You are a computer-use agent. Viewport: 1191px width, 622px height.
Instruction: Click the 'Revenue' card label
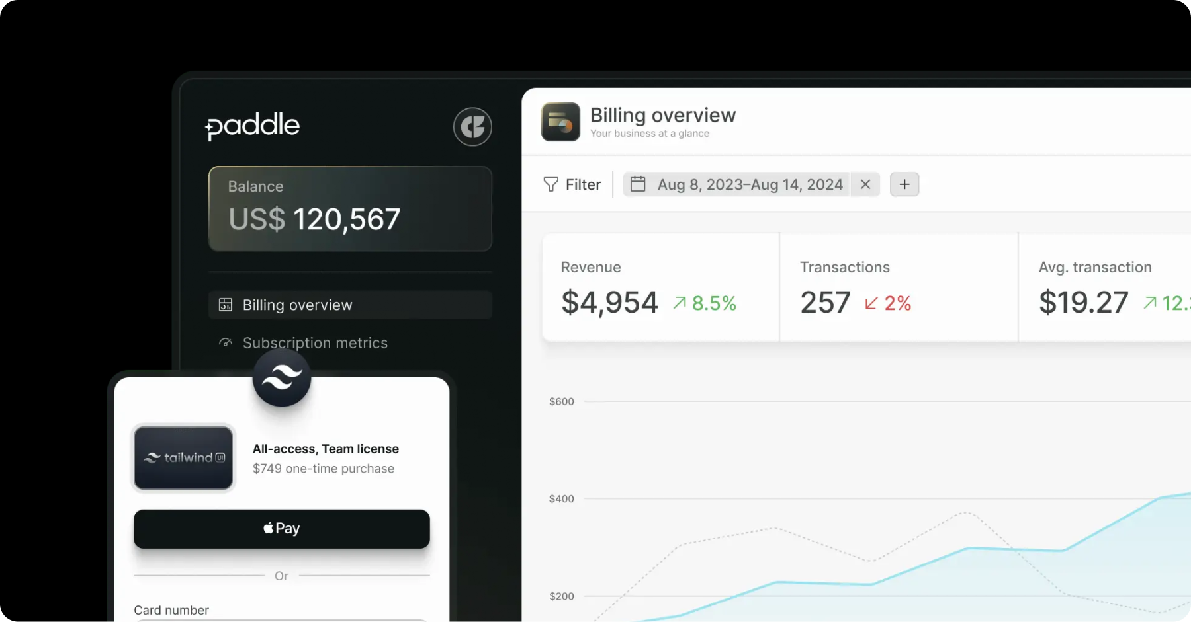pos(591,267)
